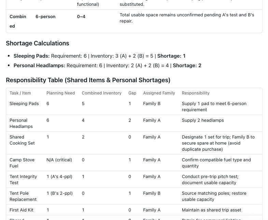
Task: Click 'Source matching poles; restore usable capacity'
Action: pyautogui.click(x=214, y=196)
